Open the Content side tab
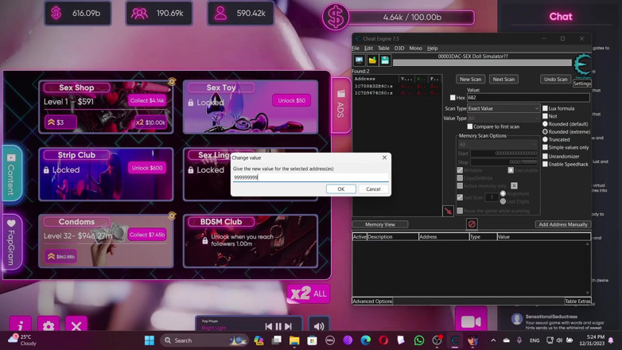 point(11,174)
